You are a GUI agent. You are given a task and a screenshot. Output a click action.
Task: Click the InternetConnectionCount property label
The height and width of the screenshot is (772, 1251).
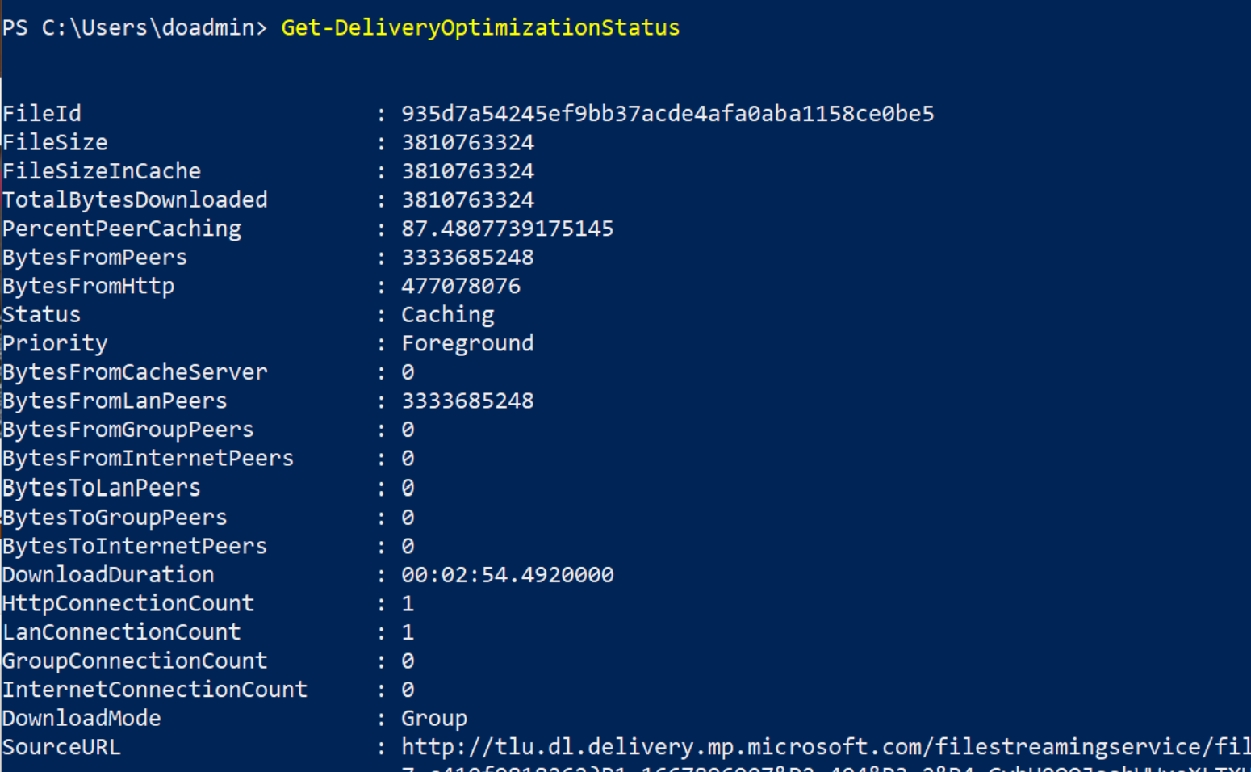[x=155, y=690]
